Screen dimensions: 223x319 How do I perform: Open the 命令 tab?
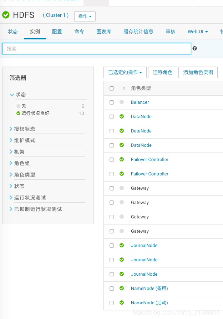click(x=79, y=32)
